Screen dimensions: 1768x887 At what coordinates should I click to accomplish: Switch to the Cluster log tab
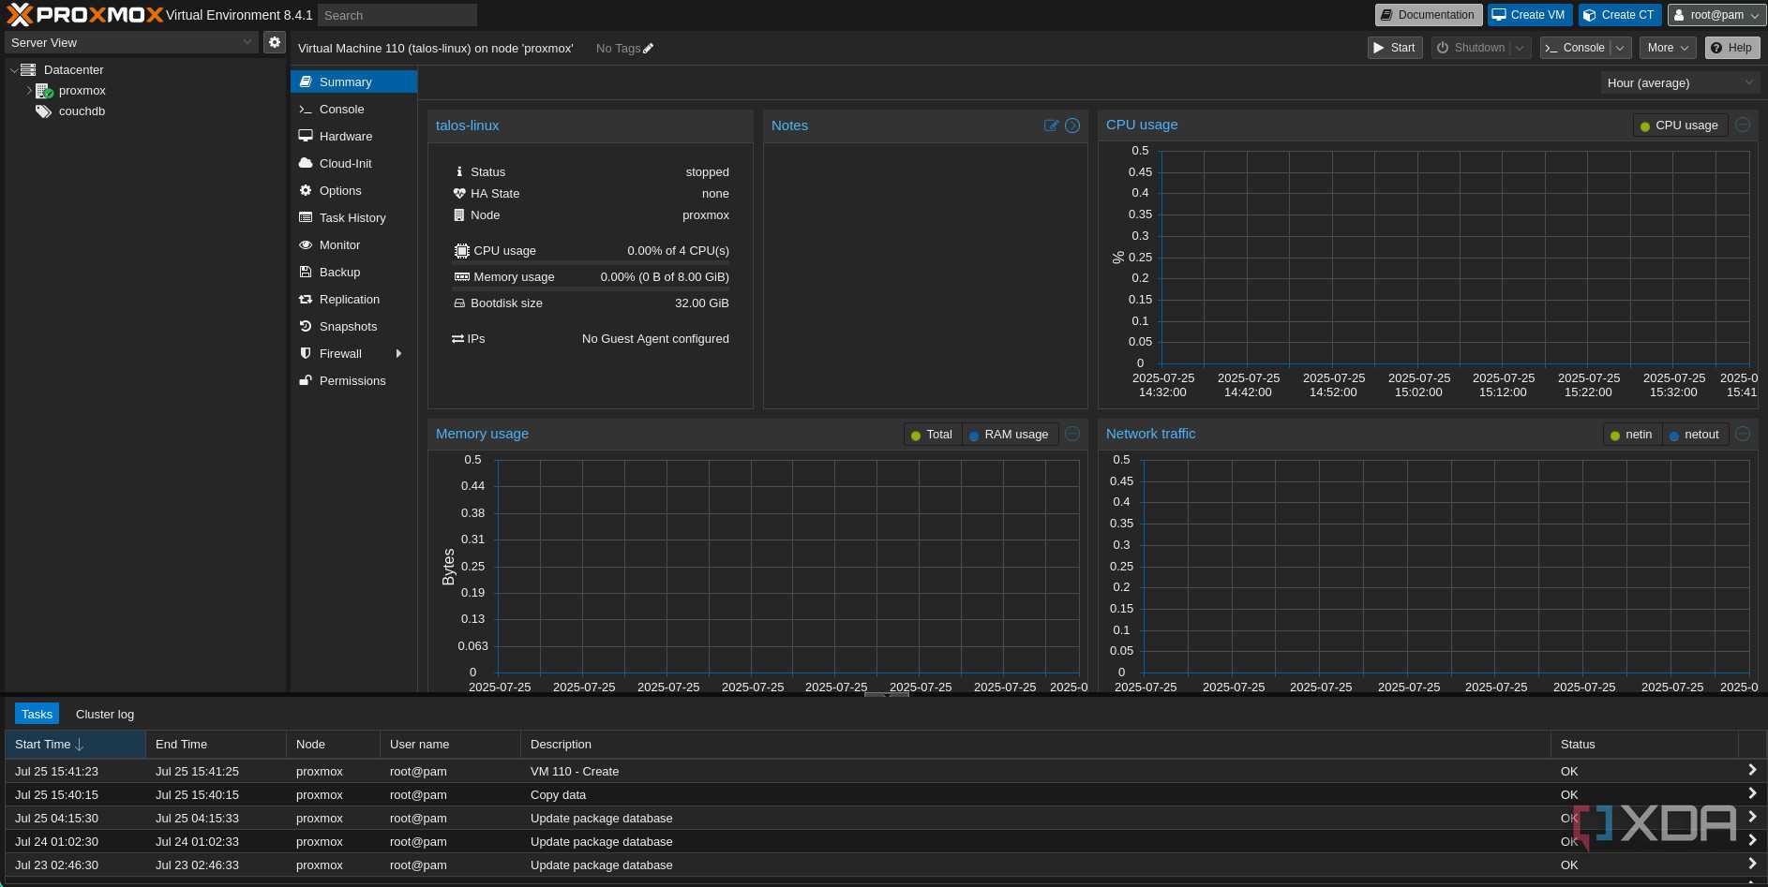105,714
